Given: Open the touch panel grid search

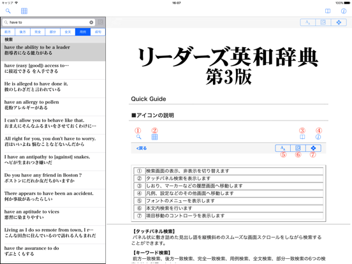Looking at the screenshot, I should pos(24,11).
